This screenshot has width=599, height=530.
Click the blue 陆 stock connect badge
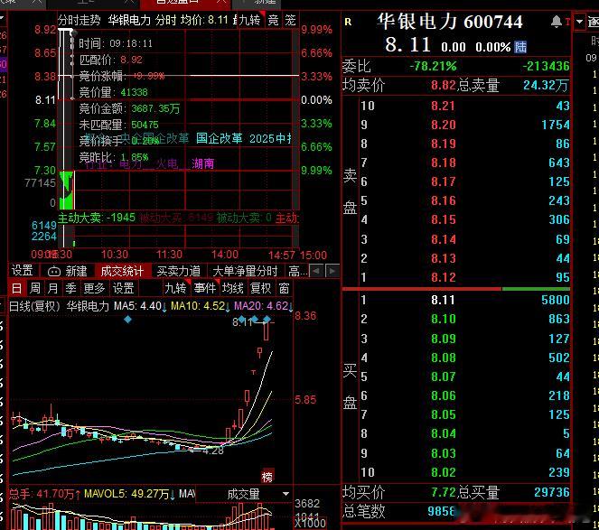(x=520, y=47)
